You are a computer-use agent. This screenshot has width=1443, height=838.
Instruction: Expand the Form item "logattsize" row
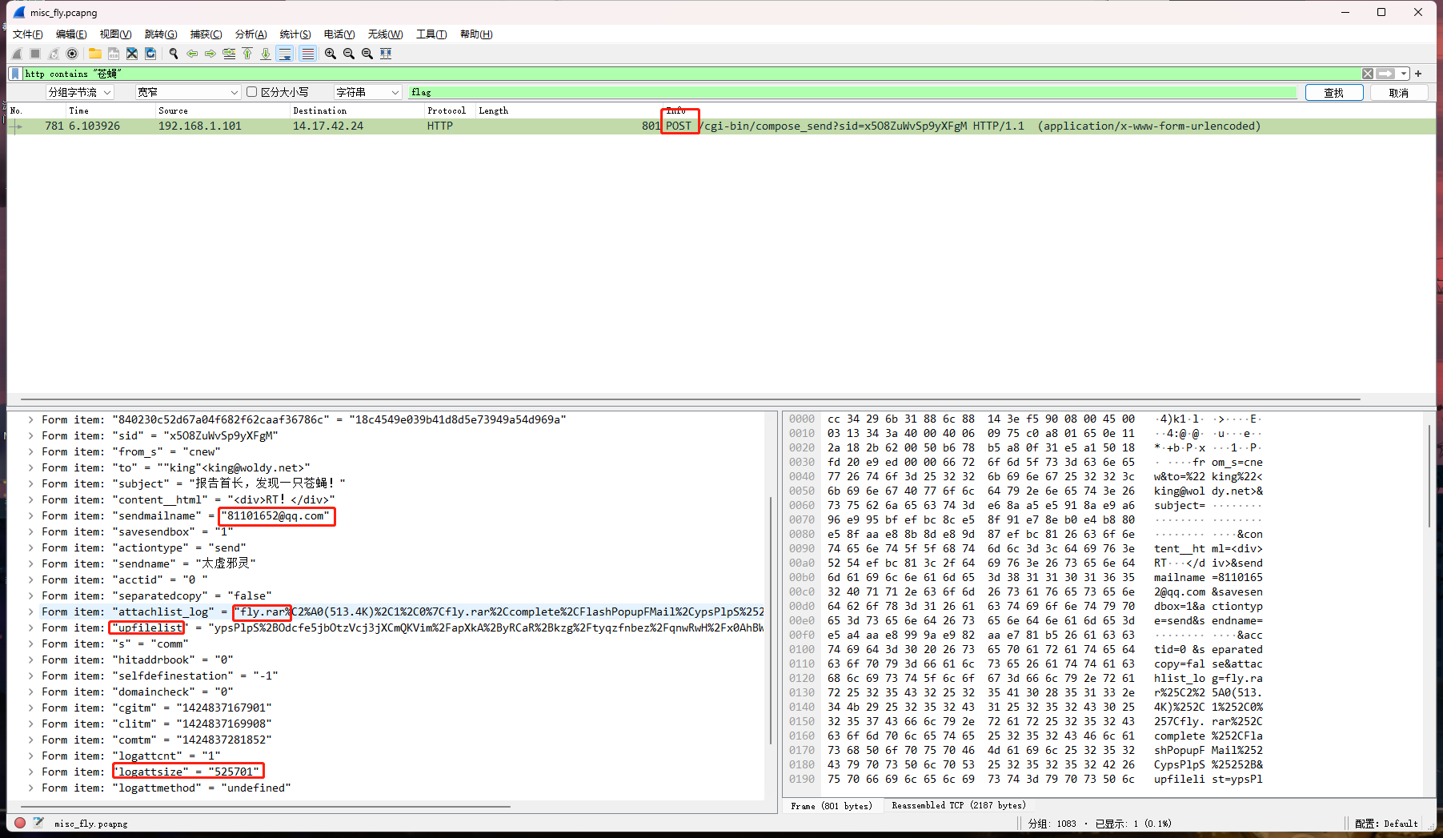30,772
